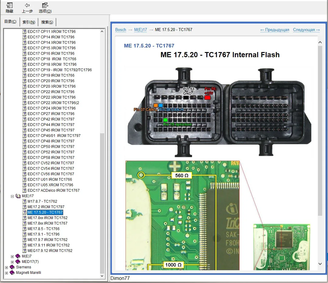Screen dimensions: 328x283
Task: Open EDC17 CP22 XROM TC1796(2 topic
Action: tap(53, 103)
